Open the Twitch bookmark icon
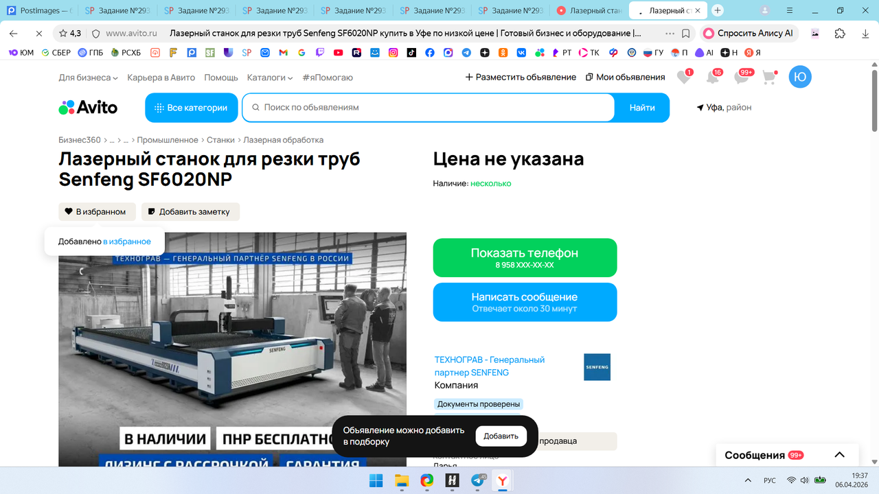879x494 pixels. [x=321, y=52]
